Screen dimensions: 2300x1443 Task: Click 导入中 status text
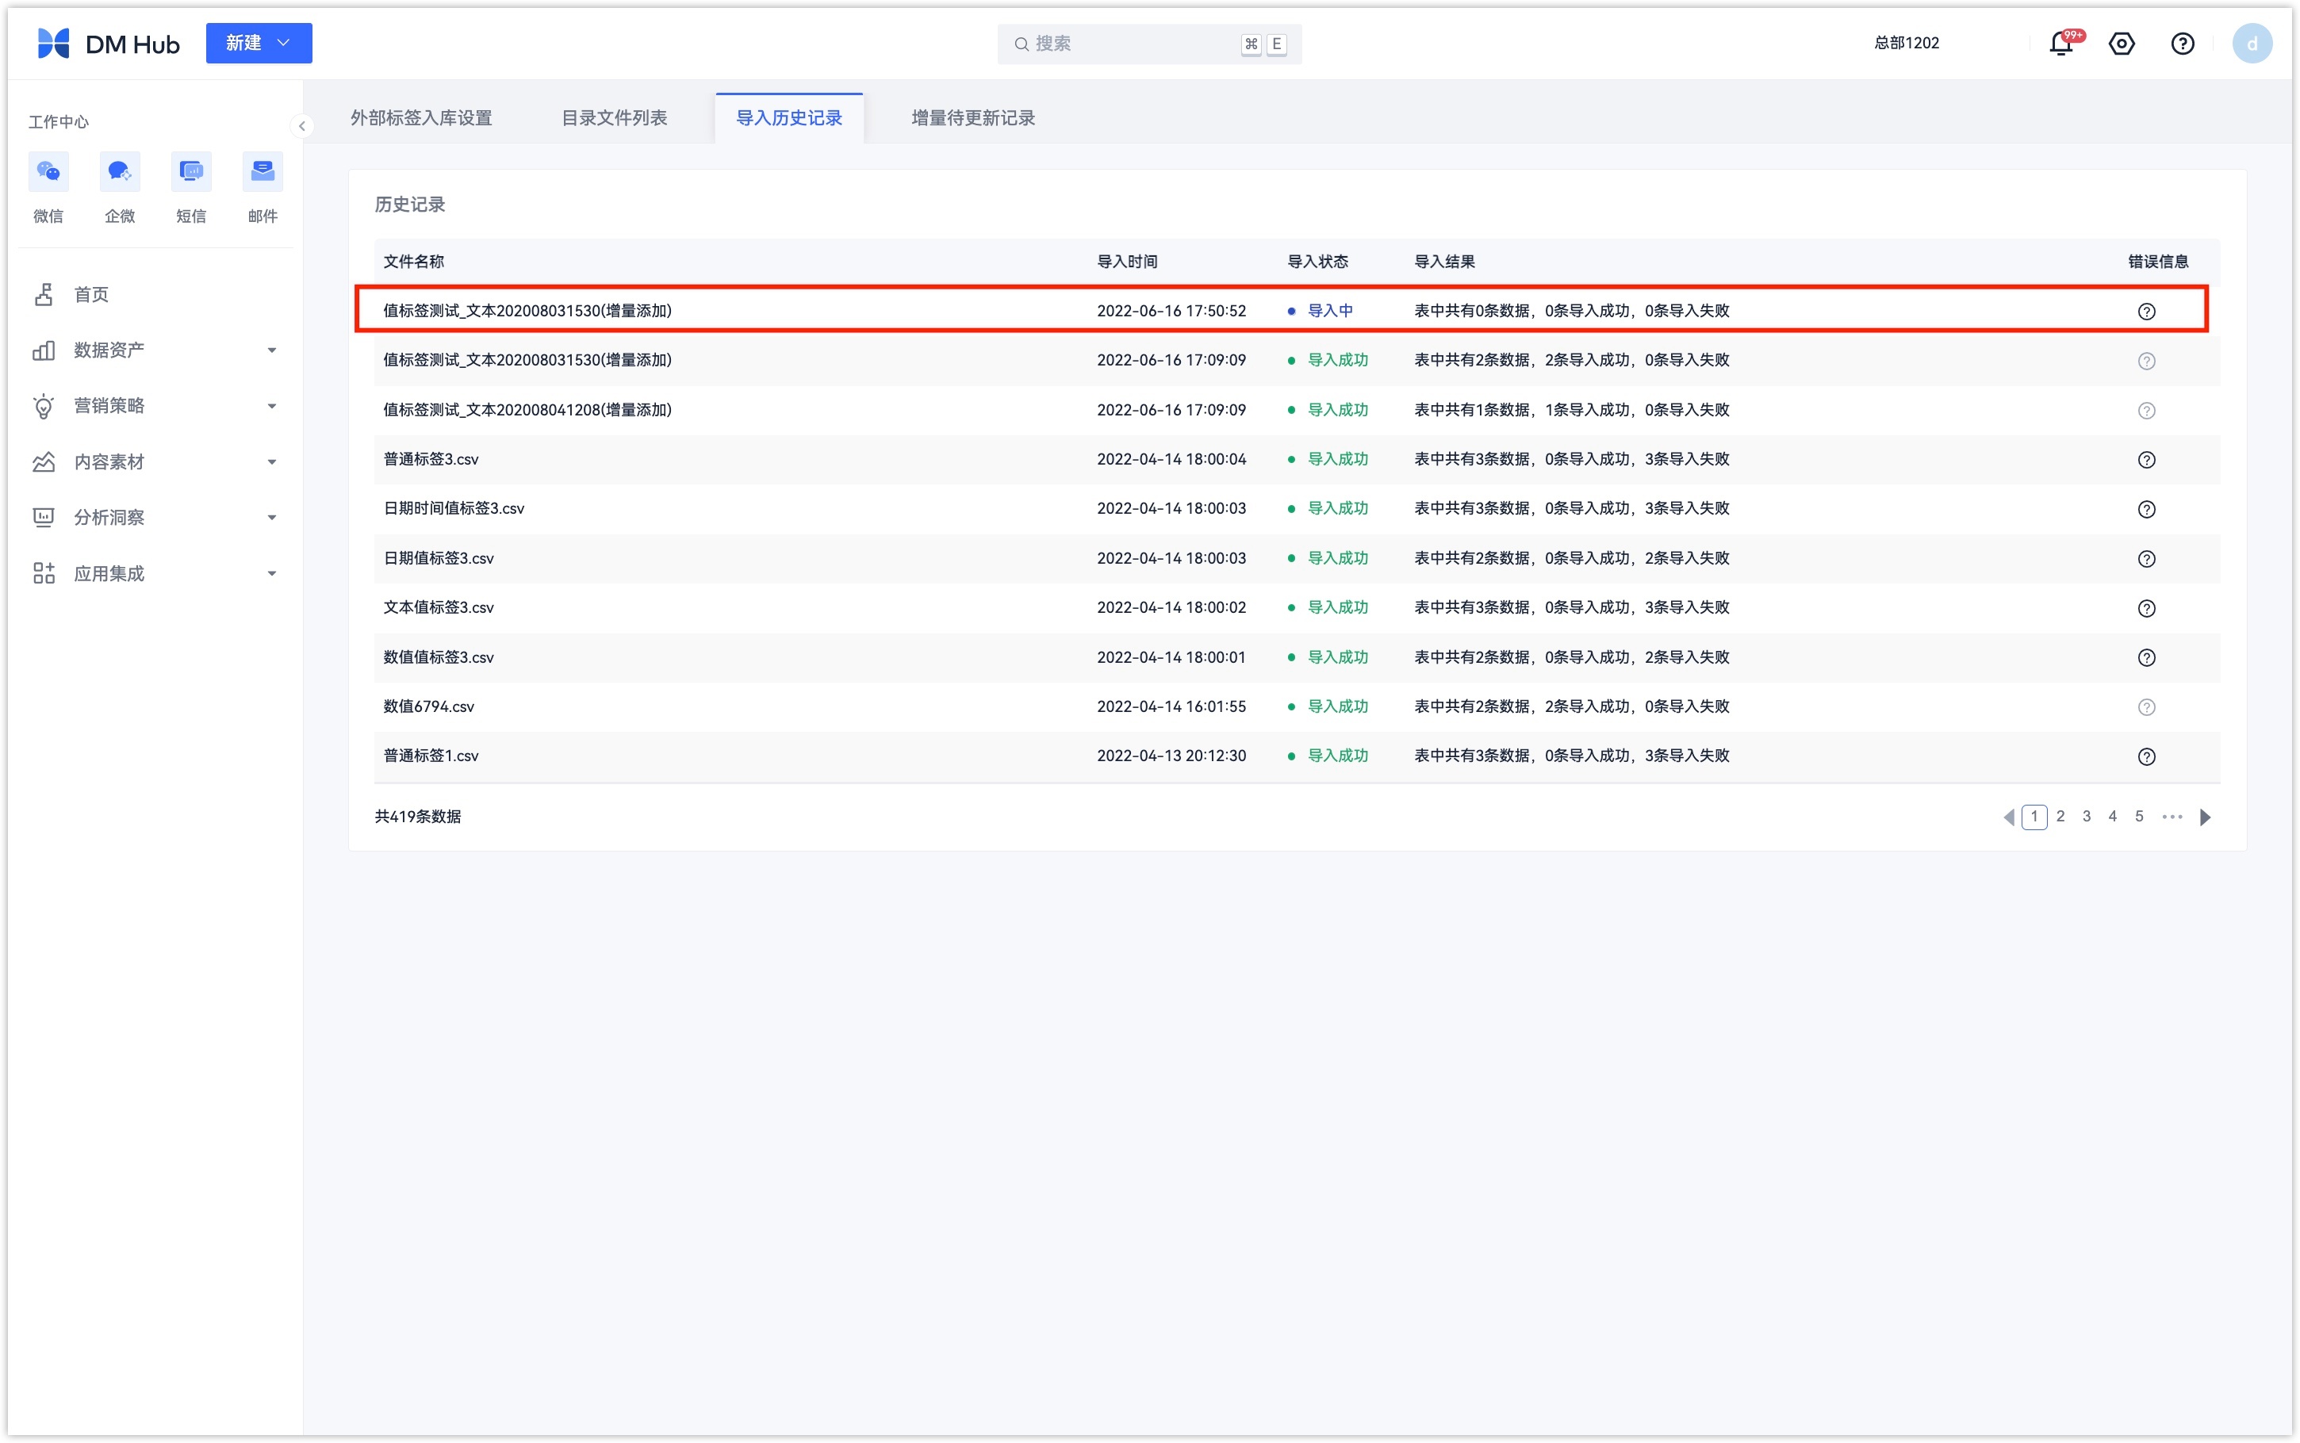(1329, 310)
